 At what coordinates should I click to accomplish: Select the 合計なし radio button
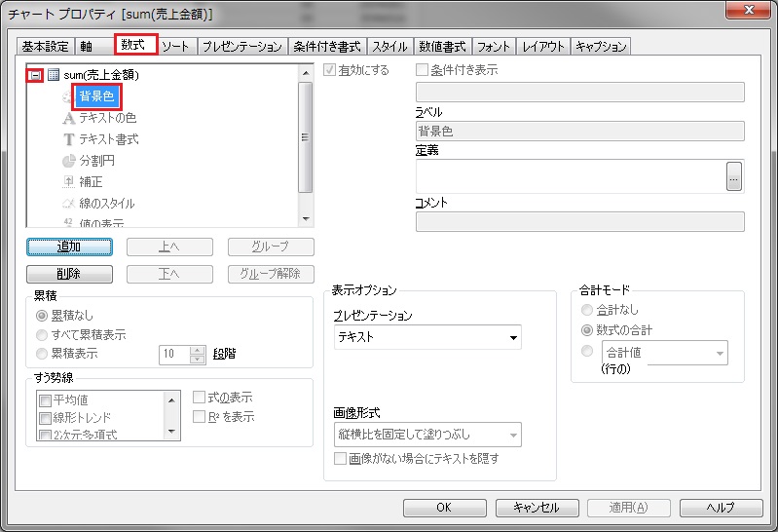tap(587, 309)
